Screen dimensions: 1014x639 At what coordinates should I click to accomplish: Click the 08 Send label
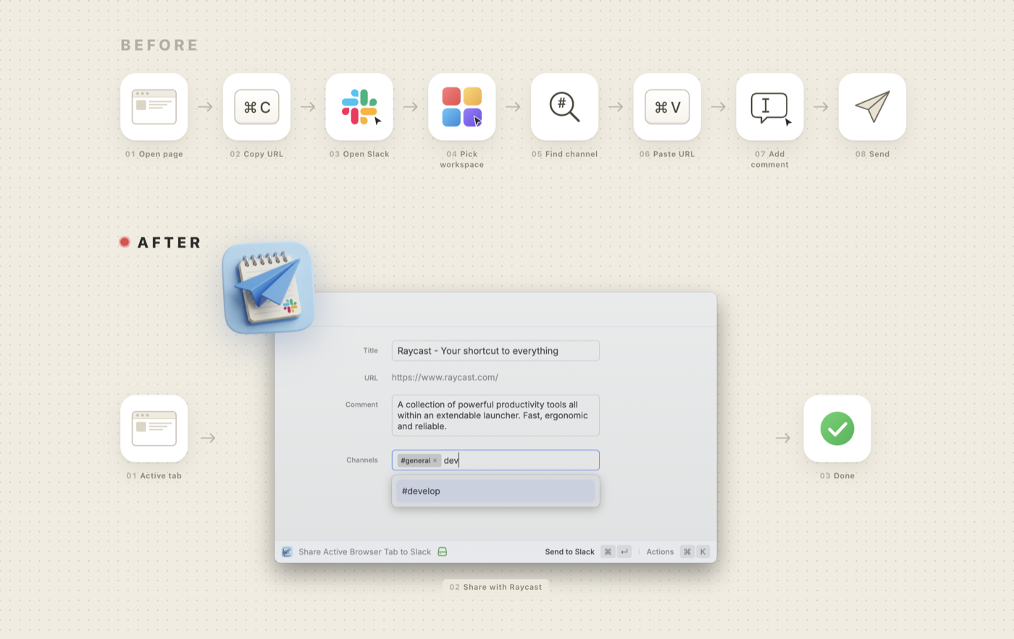click(x=872, y=154)
